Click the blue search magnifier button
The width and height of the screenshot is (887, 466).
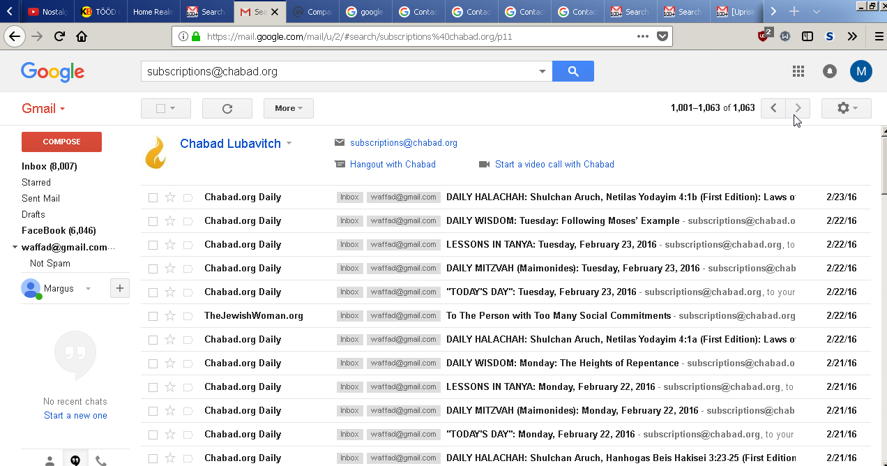573,71
